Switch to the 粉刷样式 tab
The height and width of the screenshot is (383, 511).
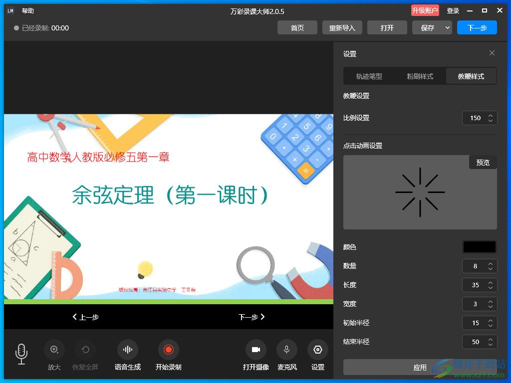[x=420, y=76]
